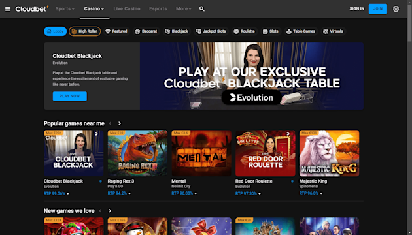Select the Lobby category chip
Screen dimensions: 412x235
(55, 31)
